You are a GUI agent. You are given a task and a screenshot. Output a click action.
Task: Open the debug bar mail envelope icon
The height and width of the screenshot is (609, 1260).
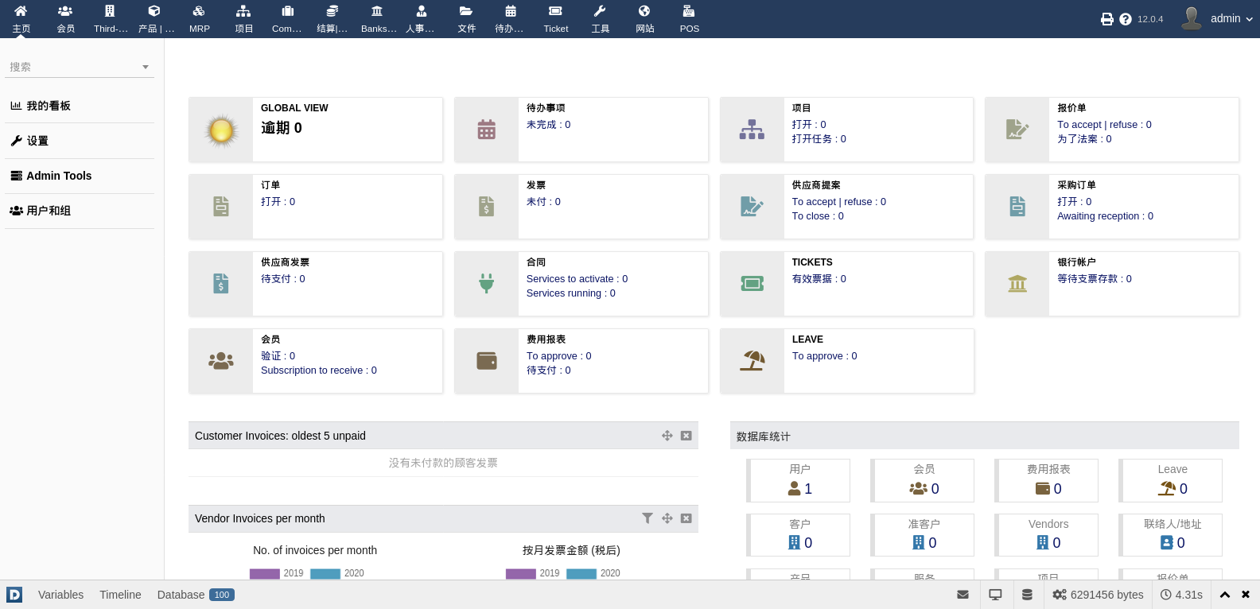(x=962, y=595)
